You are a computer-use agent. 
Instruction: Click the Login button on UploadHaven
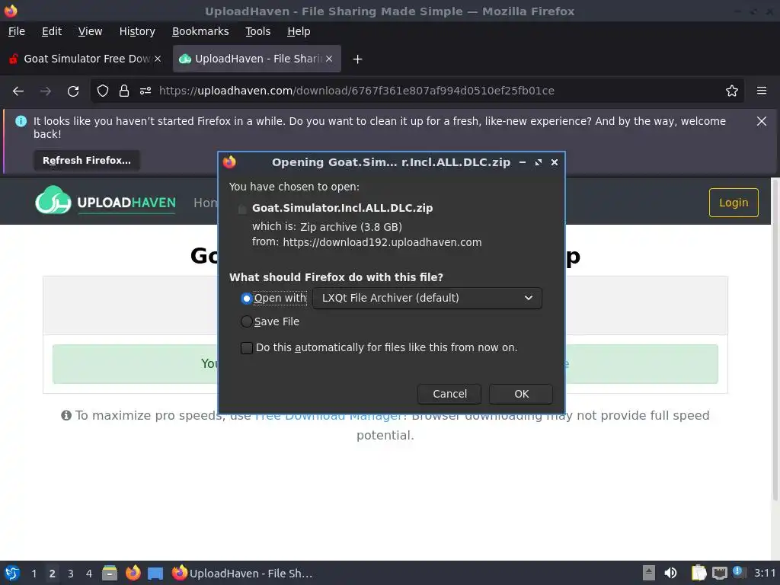point(734,203)
